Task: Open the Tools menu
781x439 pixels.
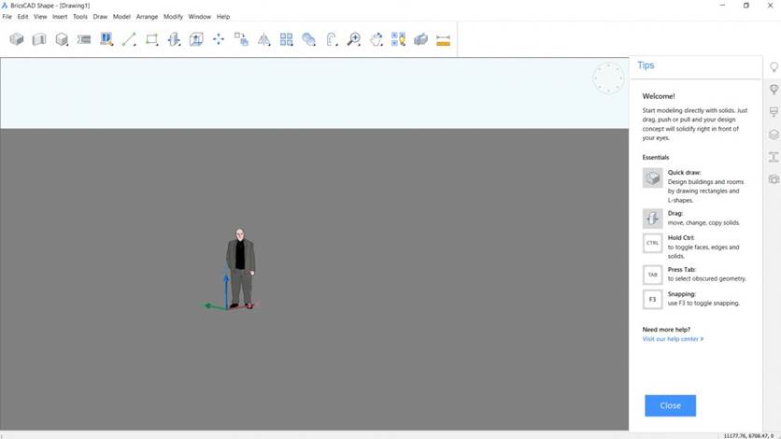Action: coord(80,17)
